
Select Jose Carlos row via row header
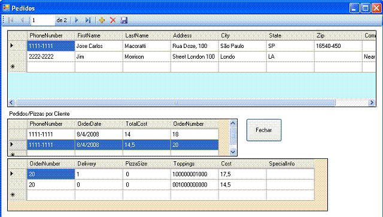point(17,46)
